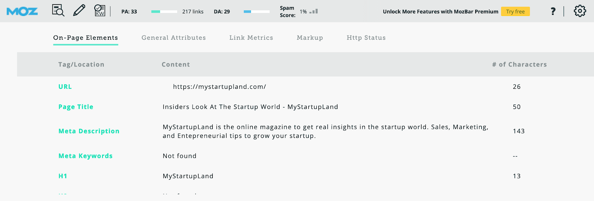Switch to General Attributes tab
Viewport: 594px width, 201px height.
point(174,38)
